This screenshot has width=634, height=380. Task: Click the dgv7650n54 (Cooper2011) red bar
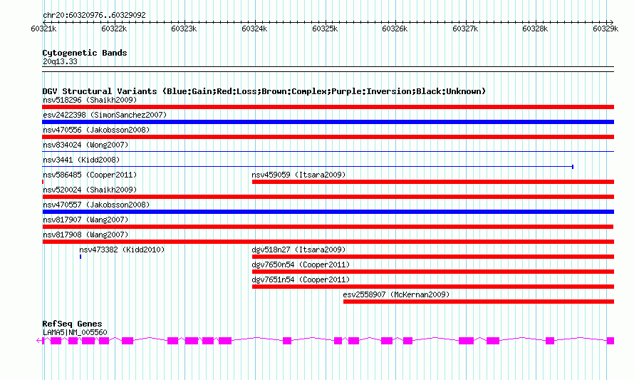[433, 272]
